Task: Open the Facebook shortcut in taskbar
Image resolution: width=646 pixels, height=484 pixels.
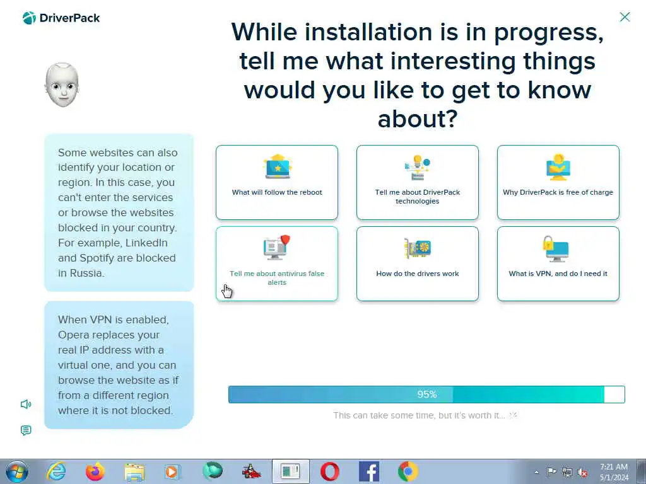Action: [369, 471]
